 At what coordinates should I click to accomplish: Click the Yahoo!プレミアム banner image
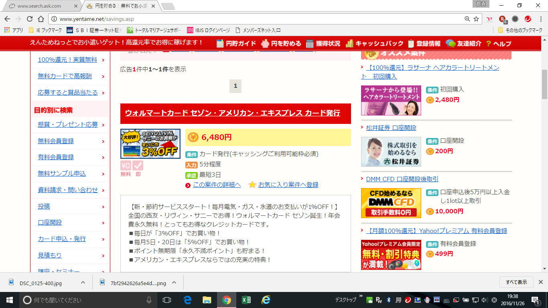(391, 255)
